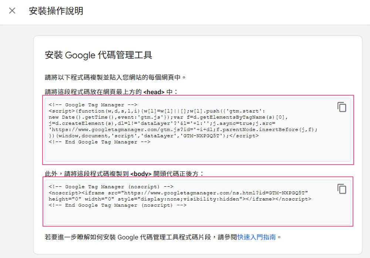Click the opening 'Google Tag Manager (noscript)' comment

[111, 187]
